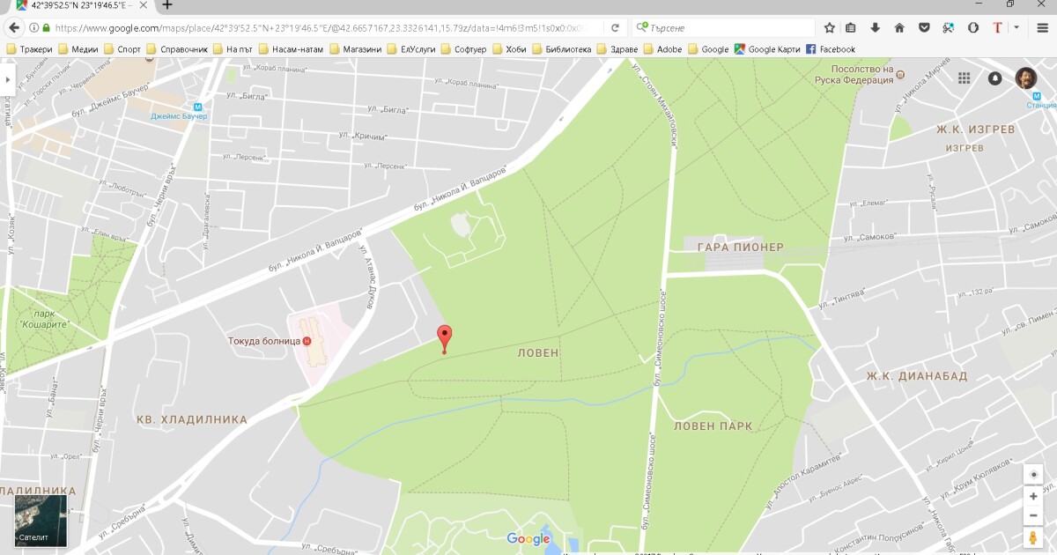Select the Street View pegman

tap(1033, 537)
